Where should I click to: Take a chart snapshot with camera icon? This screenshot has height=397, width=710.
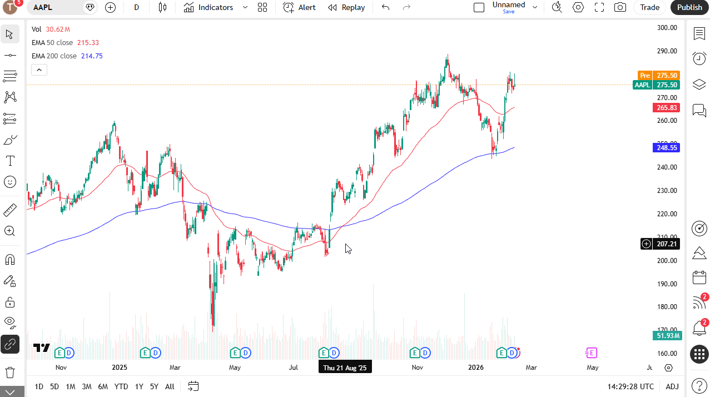coord(620,7)
